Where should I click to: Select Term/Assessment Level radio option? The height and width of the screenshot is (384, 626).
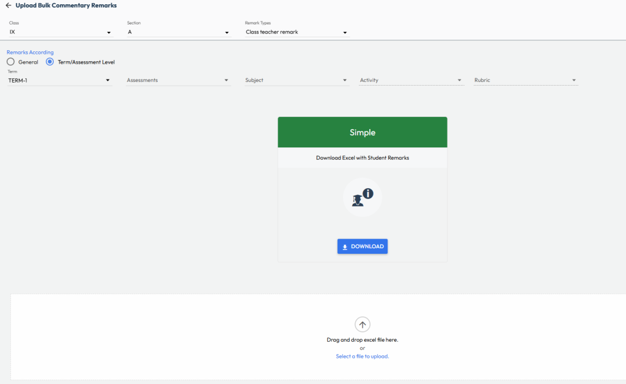point(50,62)
